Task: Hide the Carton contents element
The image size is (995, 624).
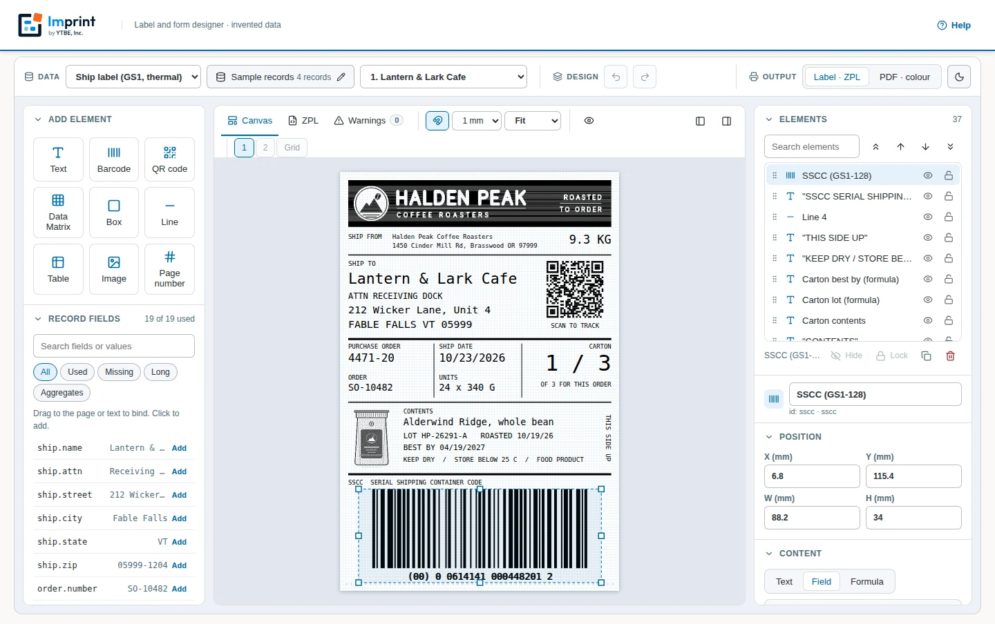Action: coord(928,320)
